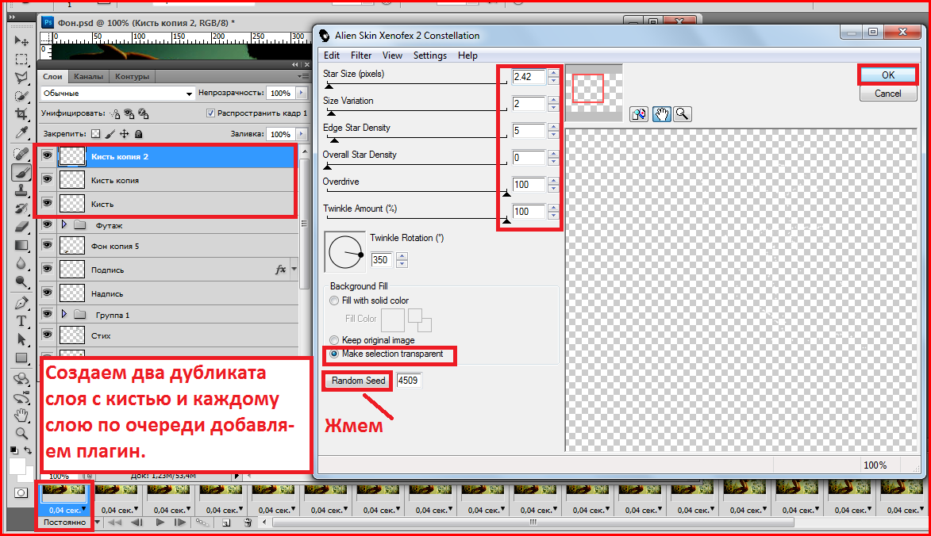
Task: Select the Brush tool
Action: [x=21, y=173]
